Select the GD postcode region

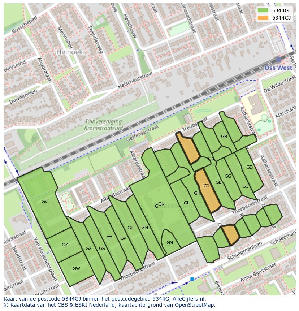pyautogui.click(x=250, y=167)
